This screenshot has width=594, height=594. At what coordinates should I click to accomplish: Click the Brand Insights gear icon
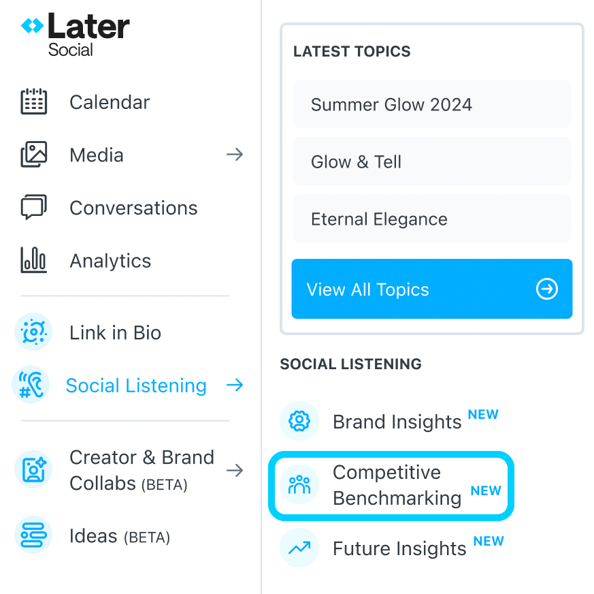pos(299,421)
